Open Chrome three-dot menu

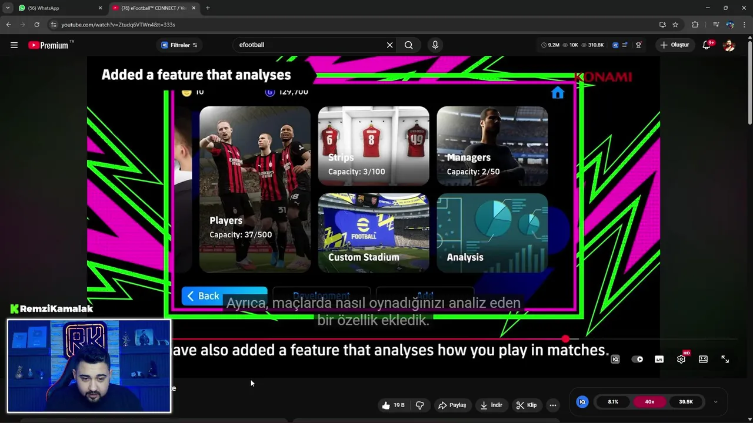pos(744,25)
